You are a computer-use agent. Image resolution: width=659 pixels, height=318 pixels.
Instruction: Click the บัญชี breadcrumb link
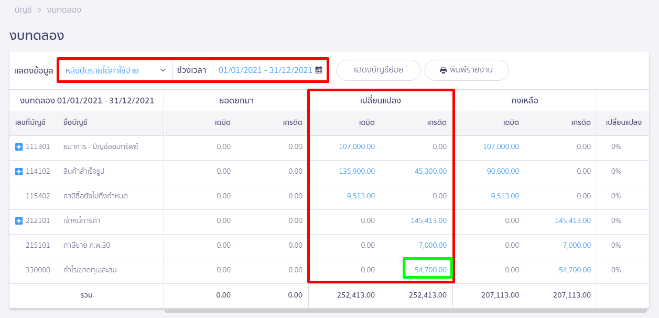24,10
